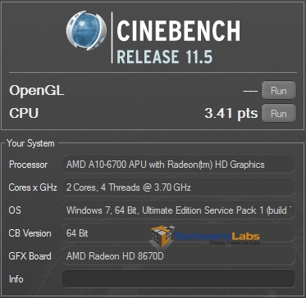
Task: Click the 3.41 pts CPU score
Action: pyautogui.click(x=231, y=113)
